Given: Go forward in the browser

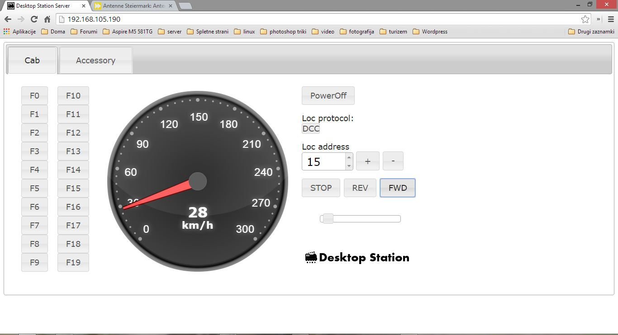Looking at the screenshot, I should coord(21,19).
